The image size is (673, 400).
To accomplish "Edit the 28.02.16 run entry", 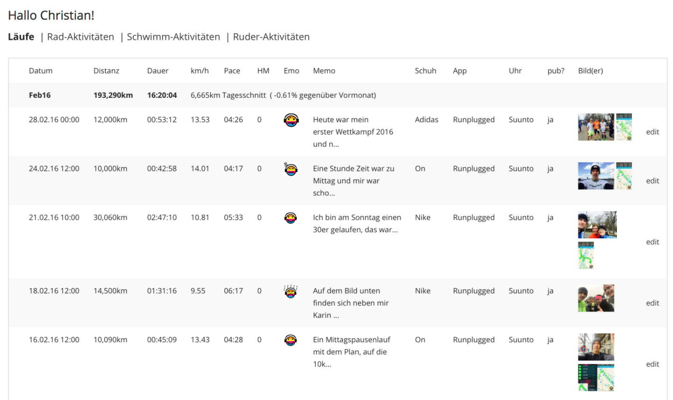I will pyautogui.click(x=652, y=132).
